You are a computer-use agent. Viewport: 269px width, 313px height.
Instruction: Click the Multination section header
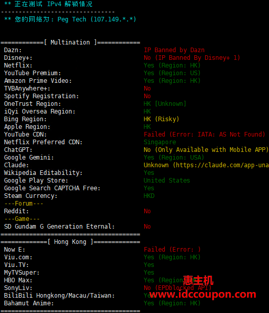click(x=70, y=42)
